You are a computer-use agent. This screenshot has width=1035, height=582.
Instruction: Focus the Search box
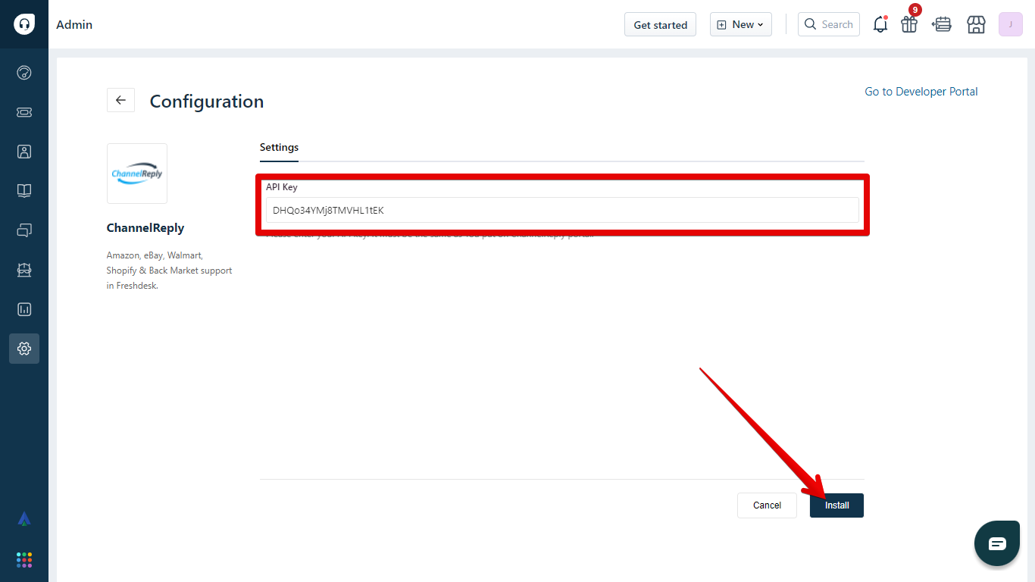click(x=829, y=24)
